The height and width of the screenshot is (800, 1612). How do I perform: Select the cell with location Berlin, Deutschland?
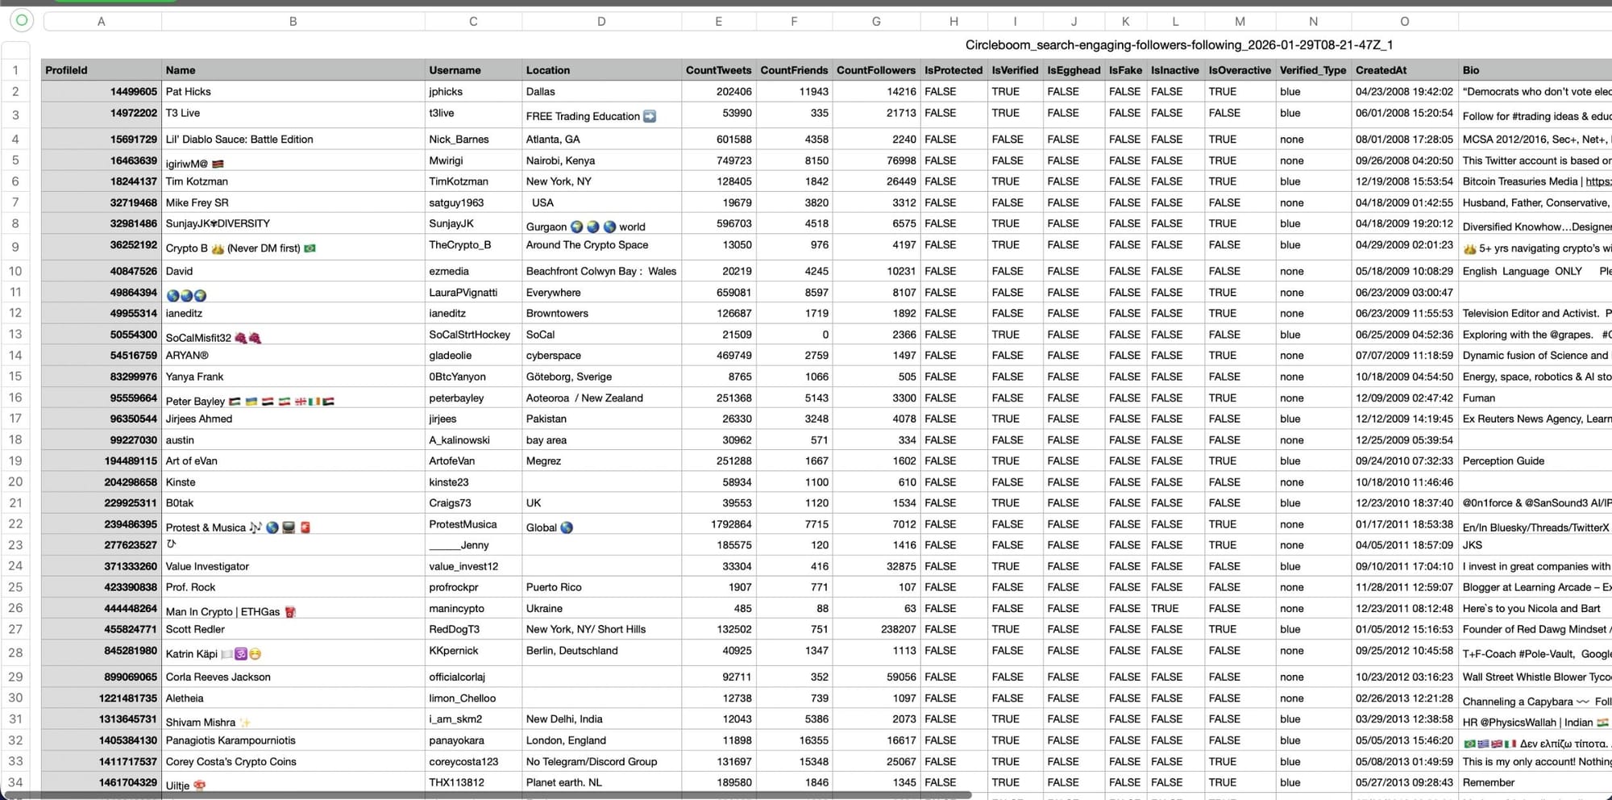pos(600,651)
